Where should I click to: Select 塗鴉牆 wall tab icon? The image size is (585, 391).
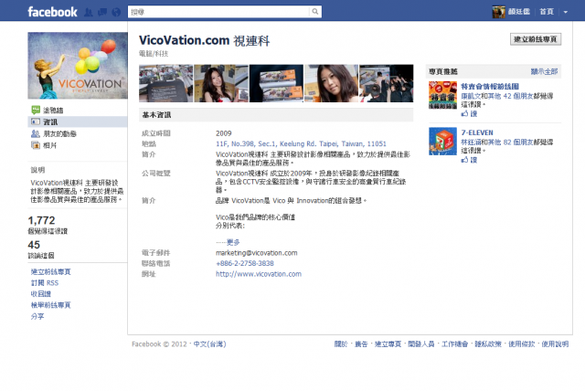click(36, 110)
